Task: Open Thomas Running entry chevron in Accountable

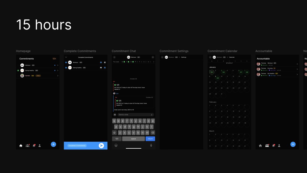Action: click(297, 69)
